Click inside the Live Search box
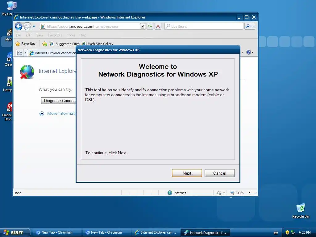The height and width of the screenshot is (237, 316). tap(204, 27)
